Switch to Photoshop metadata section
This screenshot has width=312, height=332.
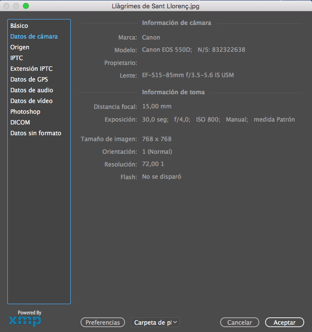pos(25,112)
